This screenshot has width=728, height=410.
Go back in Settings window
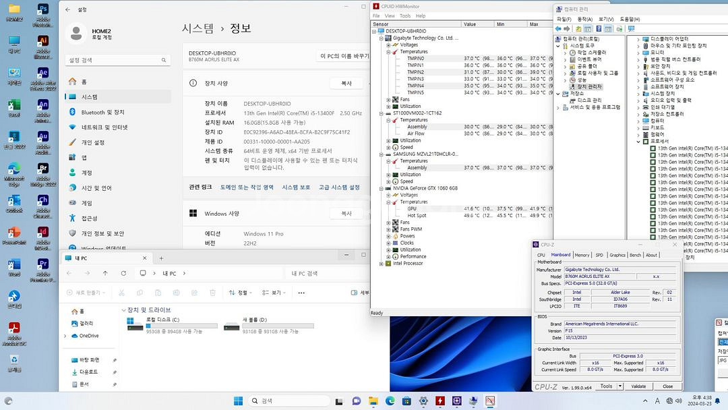(x=68, y=9)
